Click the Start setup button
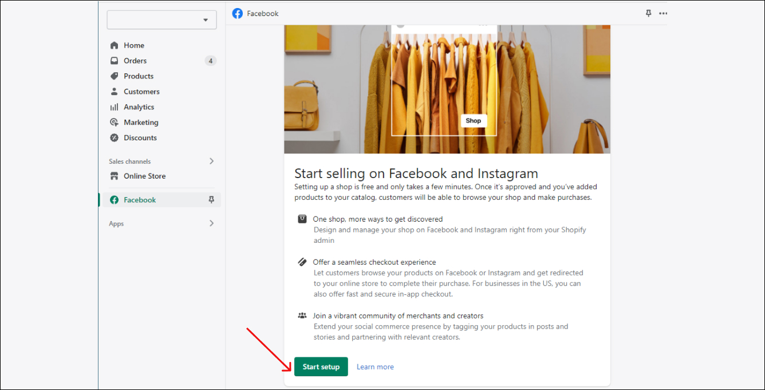 [321, 367]
